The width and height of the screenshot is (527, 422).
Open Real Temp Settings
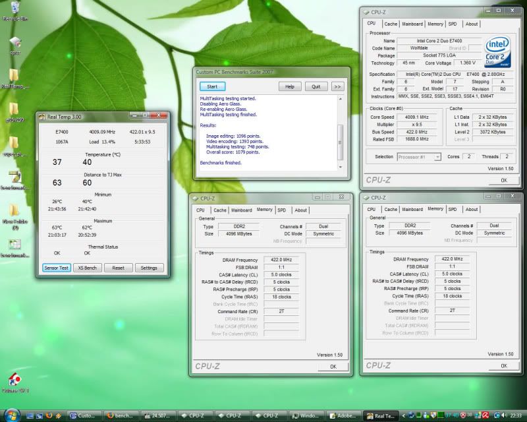(149, 268)
